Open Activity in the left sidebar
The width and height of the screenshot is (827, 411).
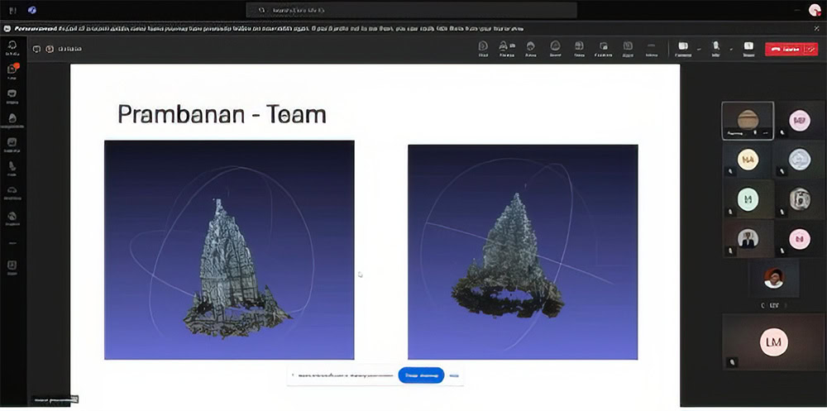point(12,47)
